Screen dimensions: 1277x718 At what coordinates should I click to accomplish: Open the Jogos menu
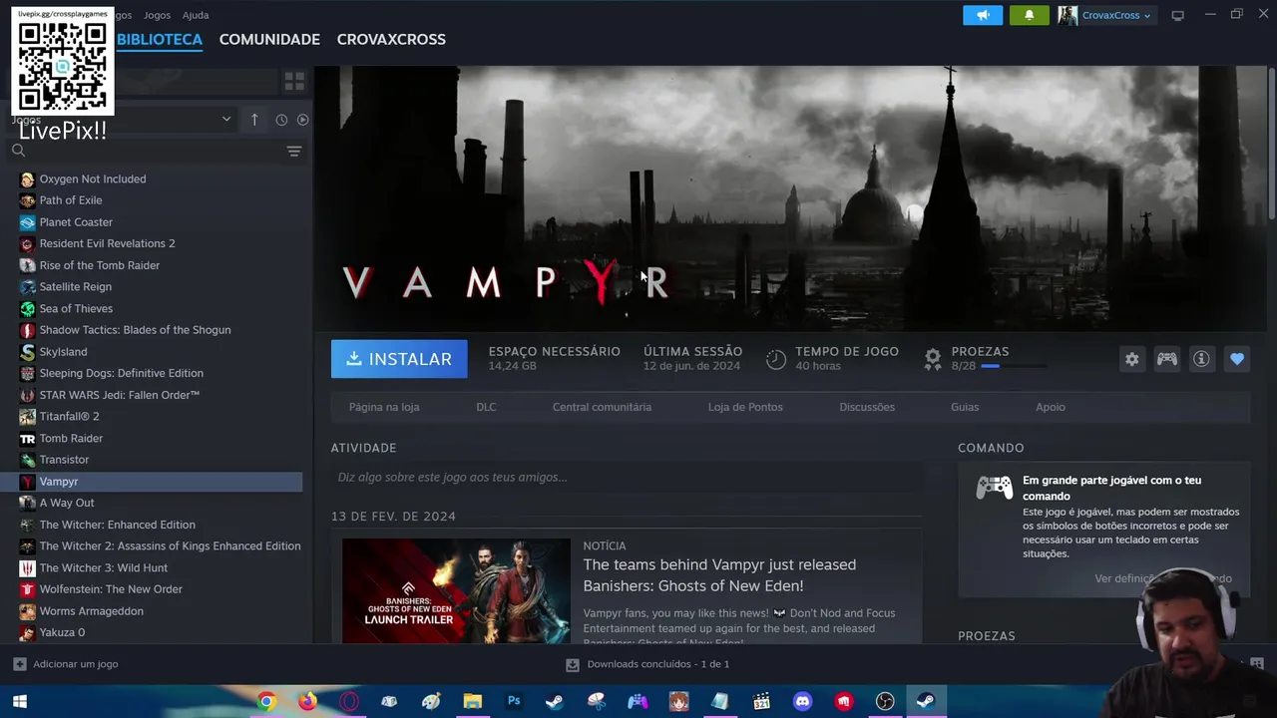pyautogui.click(x=157, y=15)
